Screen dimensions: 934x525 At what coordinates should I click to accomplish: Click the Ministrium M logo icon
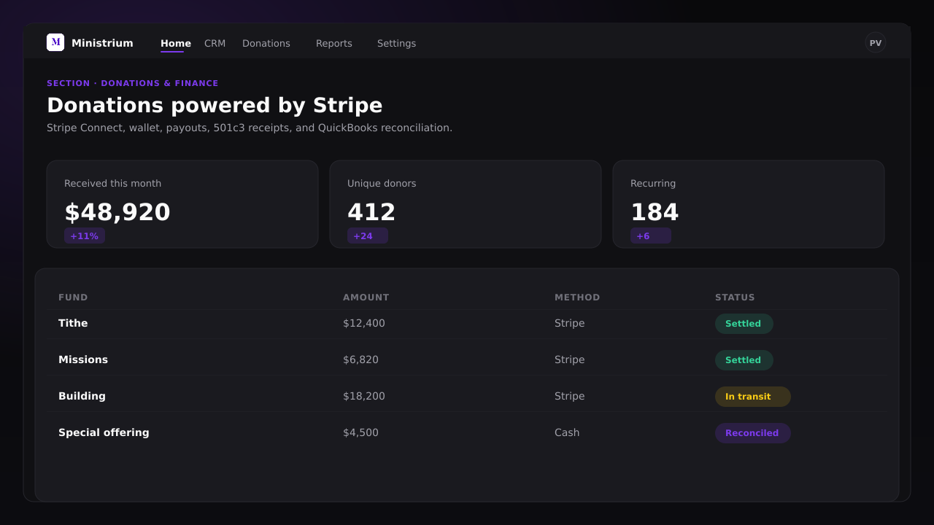55,42
